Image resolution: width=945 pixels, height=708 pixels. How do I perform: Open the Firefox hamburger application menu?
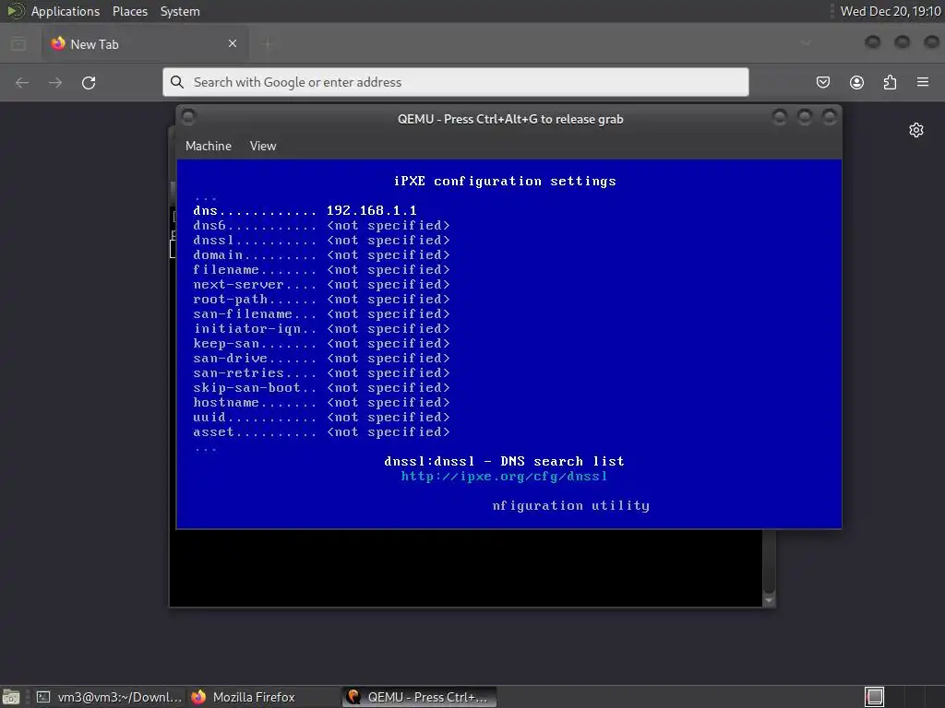pyautogui.click(x=923, y=82)
